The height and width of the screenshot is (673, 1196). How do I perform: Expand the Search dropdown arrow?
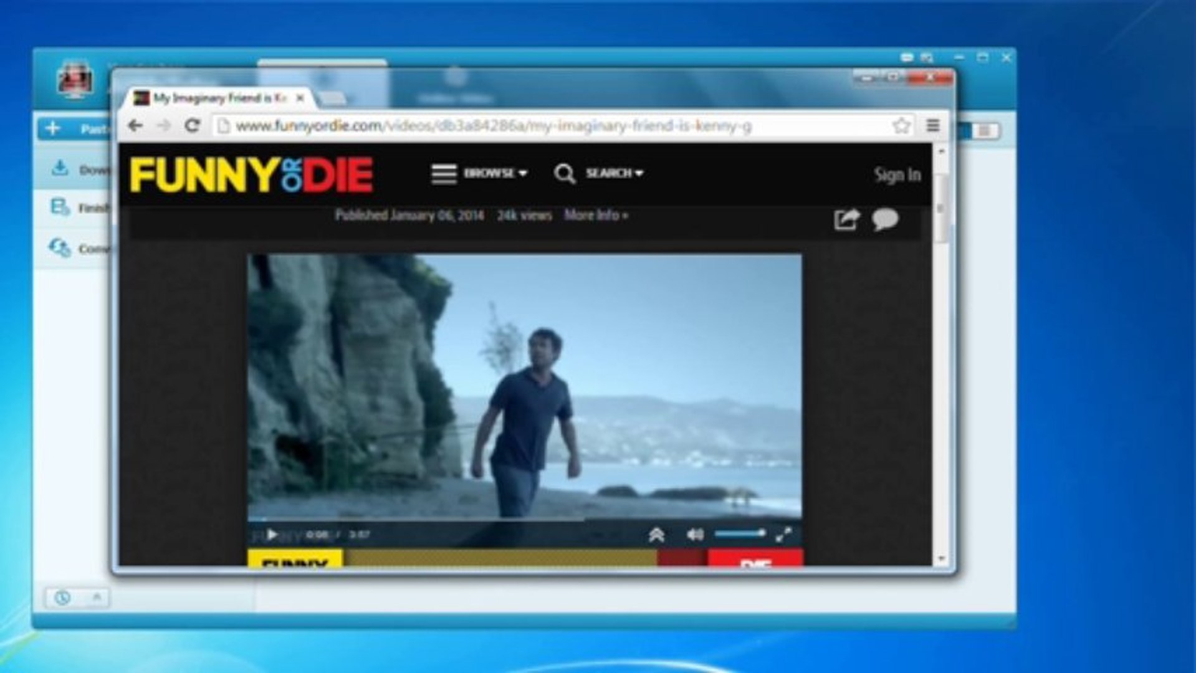(640, 174)
